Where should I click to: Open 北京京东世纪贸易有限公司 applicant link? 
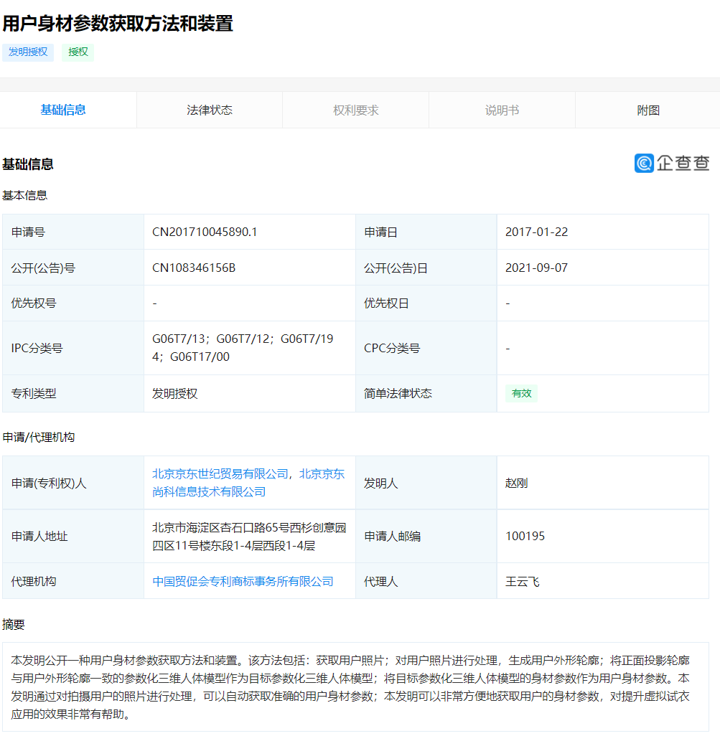[220, 474]
